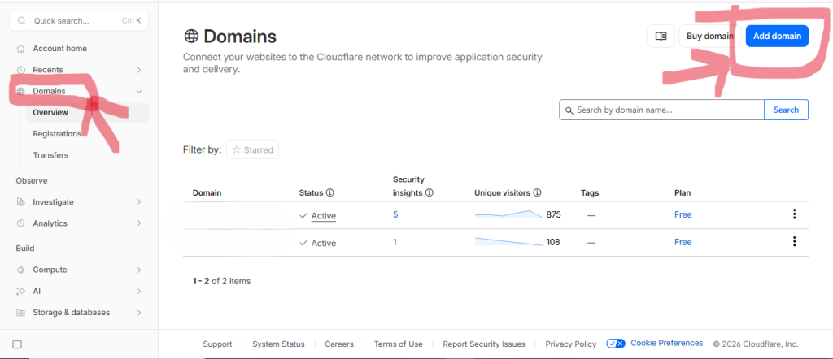Click the Add domain button
This screenshot has width=833, height=359.
[777, 36]
